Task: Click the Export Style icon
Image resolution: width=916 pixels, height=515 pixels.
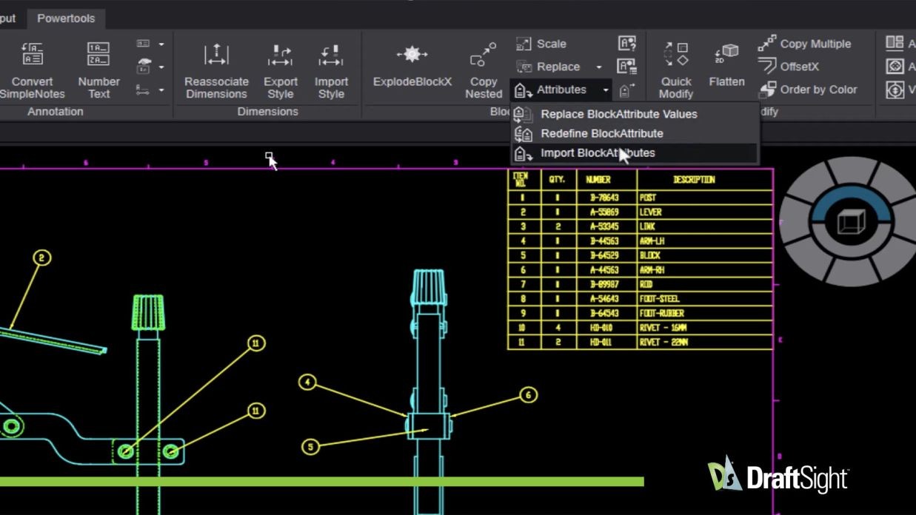Action: (x=281, y=55)
